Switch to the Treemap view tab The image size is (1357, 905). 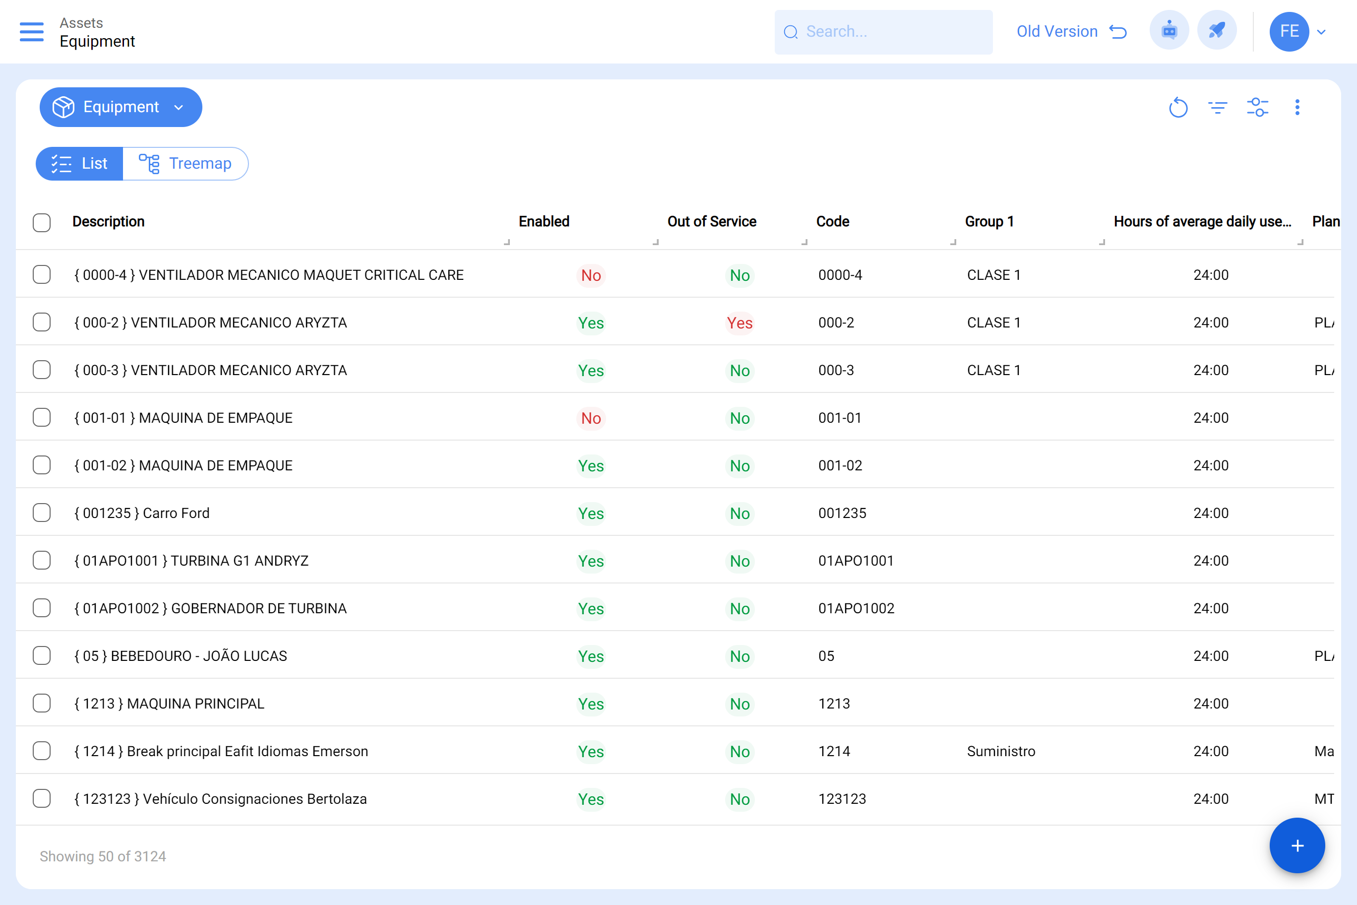coord(185,164)
